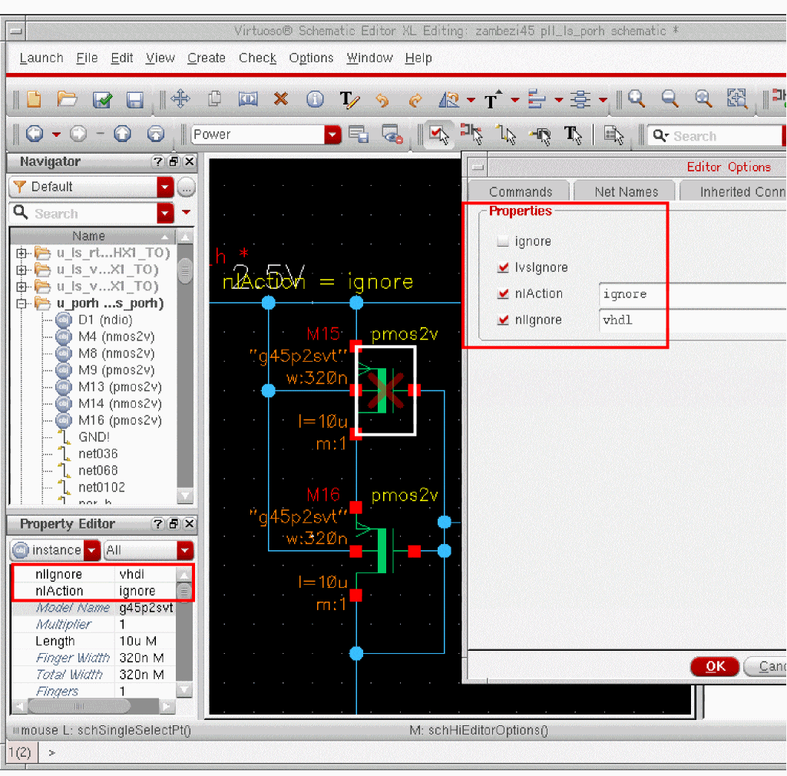Uncheck the lvsIgnore checkbox

pos(503,267)
